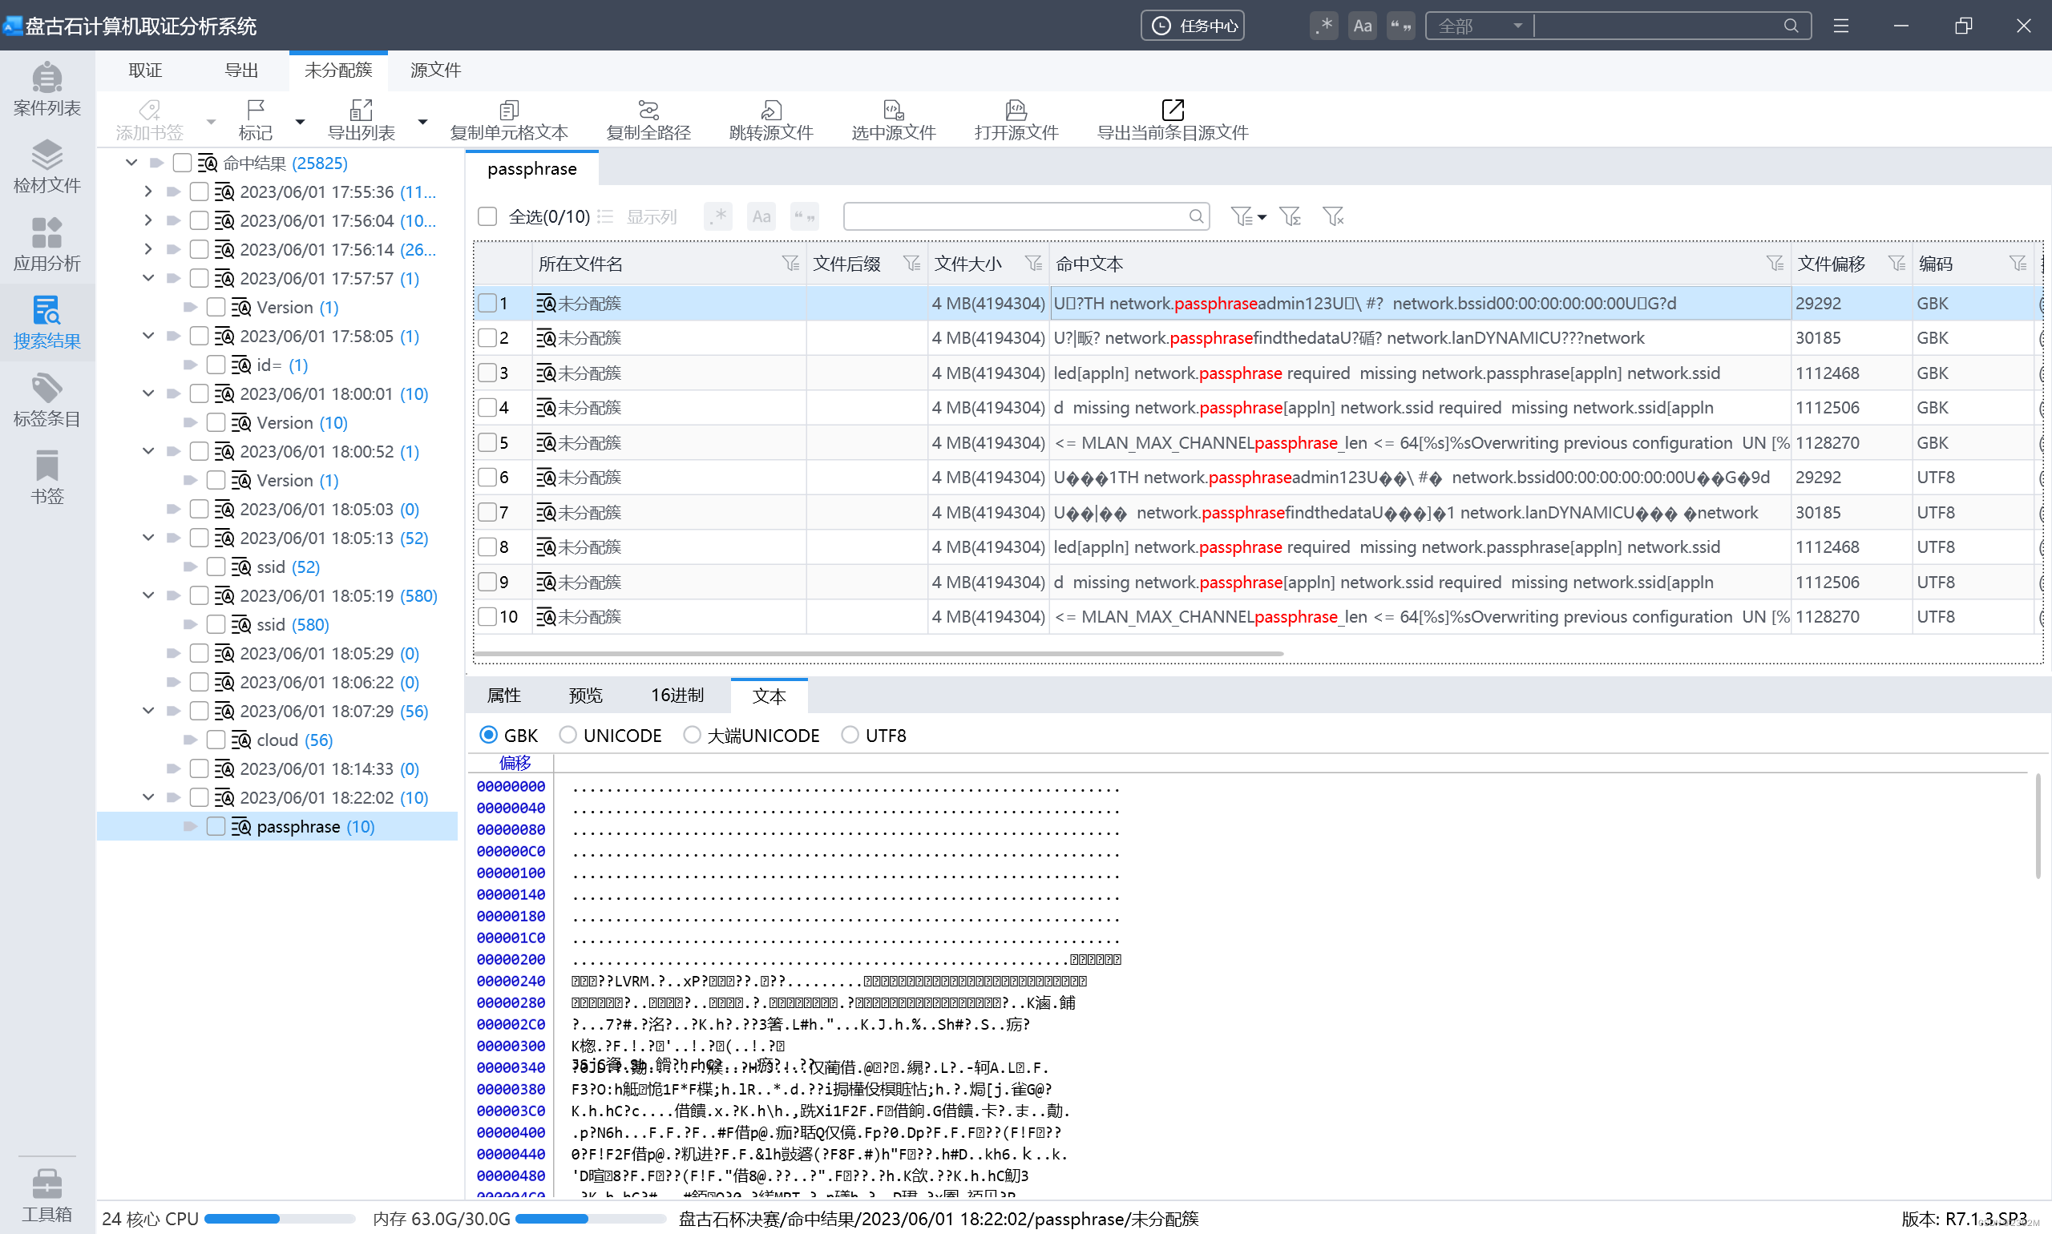The height and width of the screenshot is (1234, 2052).
Task: Select the UTF8 encoding radio button
Action: coord(849,735)
